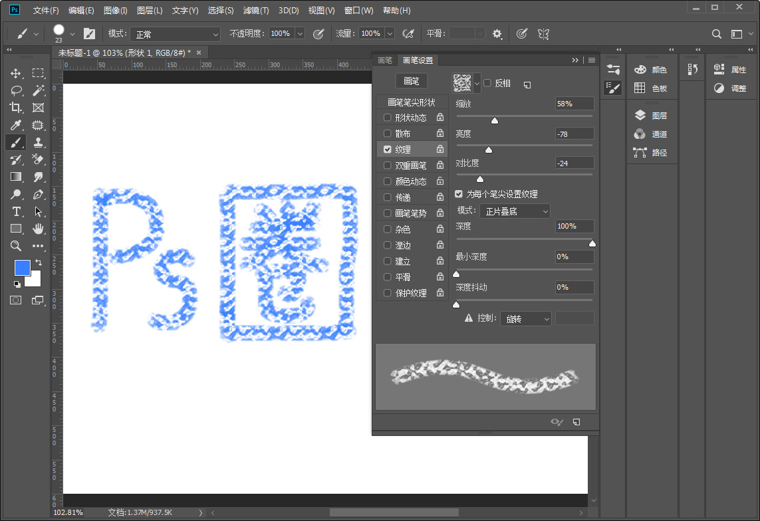Select the Frame tool
The image size is (760, 521).
(x=38, y=108)
